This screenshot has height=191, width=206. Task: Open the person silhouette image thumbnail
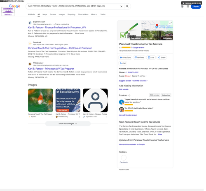[95, 100]
